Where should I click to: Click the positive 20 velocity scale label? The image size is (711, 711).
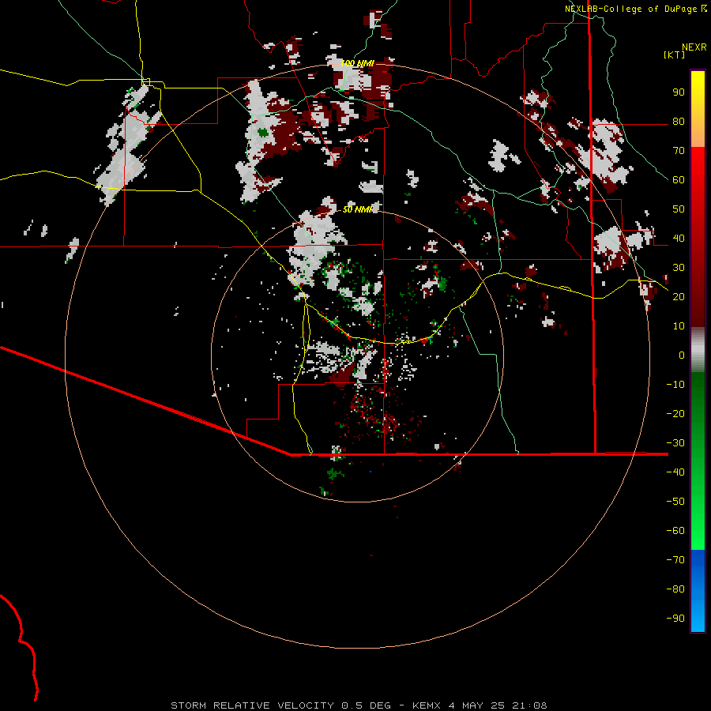pos(679,297)
